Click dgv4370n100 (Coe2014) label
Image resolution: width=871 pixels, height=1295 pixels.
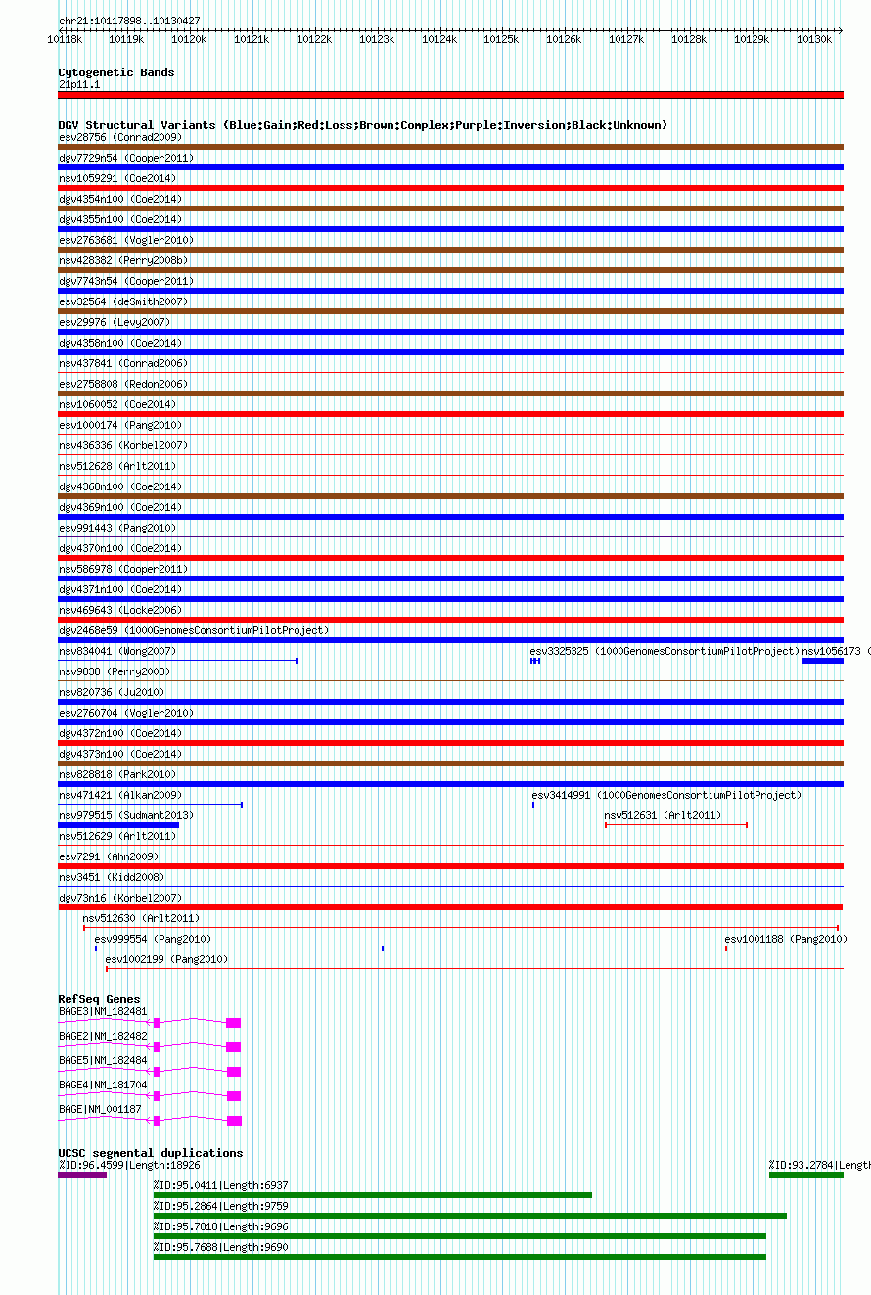click(120, 548)
